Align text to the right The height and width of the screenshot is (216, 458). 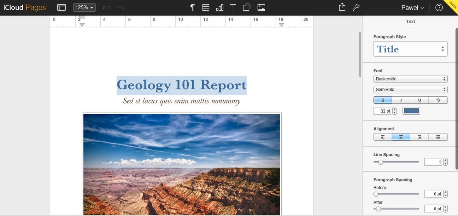(x=419, y=137)
